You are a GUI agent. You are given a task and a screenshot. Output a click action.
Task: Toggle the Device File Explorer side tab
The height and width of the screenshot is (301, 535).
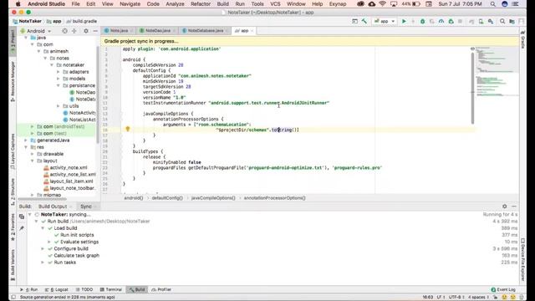[x=522, y=259]
